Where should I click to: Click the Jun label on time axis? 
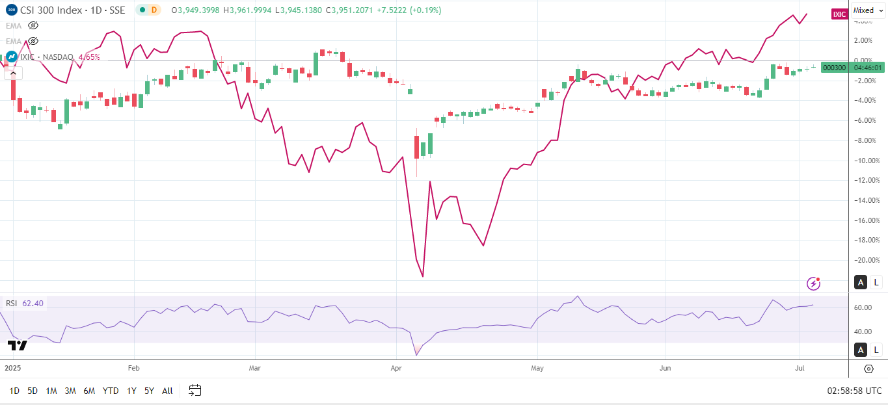coord(666,368)
